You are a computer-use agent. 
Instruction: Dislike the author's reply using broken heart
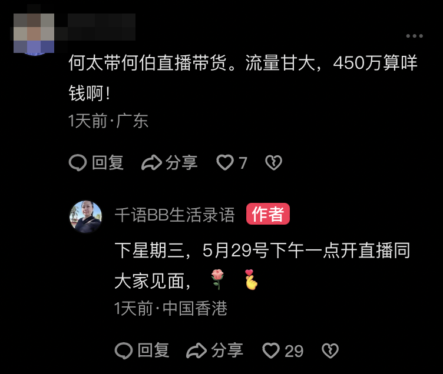coord(330,350)
